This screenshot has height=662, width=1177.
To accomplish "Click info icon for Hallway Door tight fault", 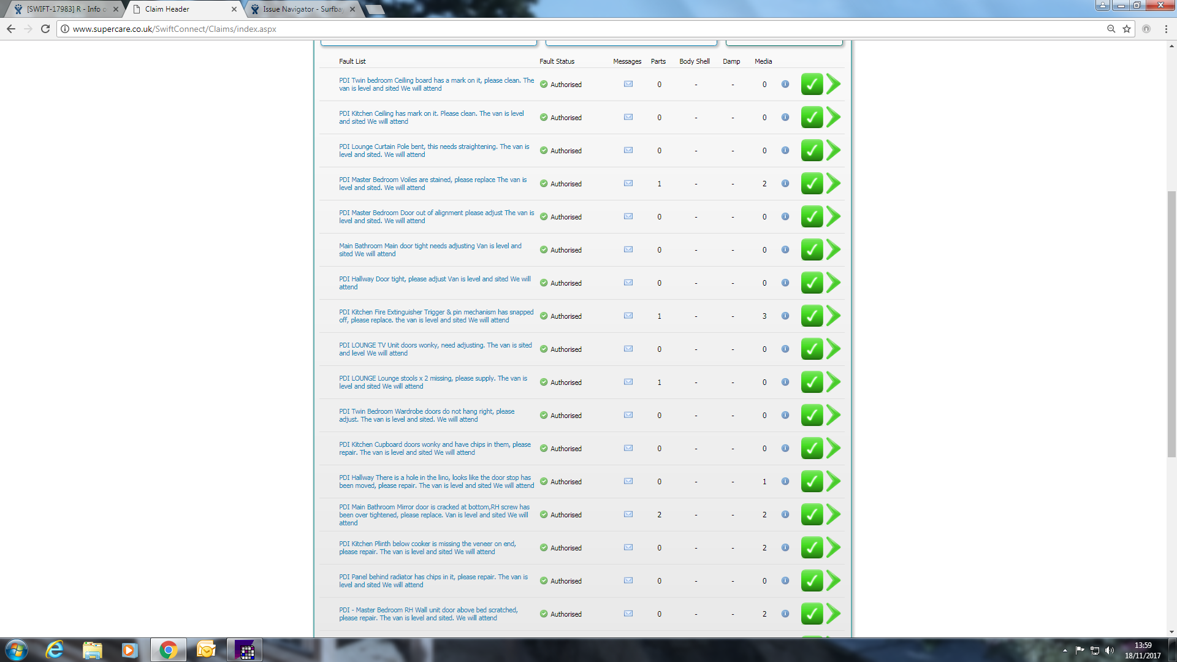I will click(785, 283).
